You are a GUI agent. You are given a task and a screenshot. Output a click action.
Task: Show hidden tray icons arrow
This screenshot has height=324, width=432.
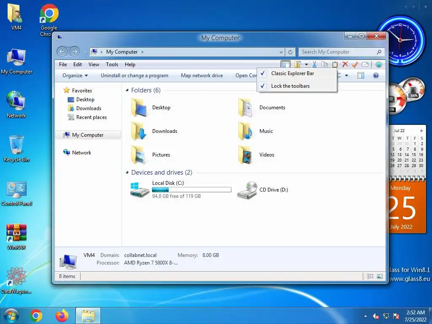[365, 316]
